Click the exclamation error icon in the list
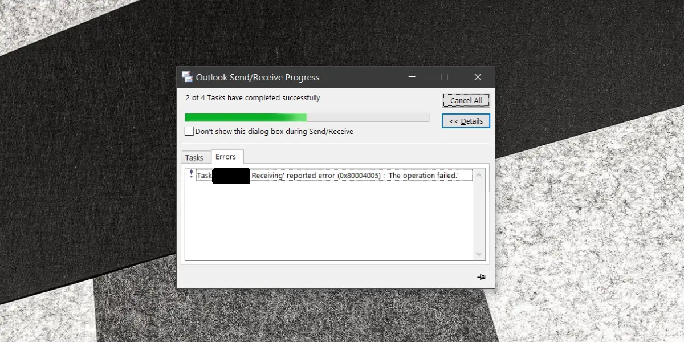The height and width of the screenshot is (342, 684). [191, 174]
